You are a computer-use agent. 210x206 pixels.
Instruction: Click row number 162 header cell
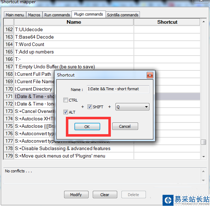9,29
